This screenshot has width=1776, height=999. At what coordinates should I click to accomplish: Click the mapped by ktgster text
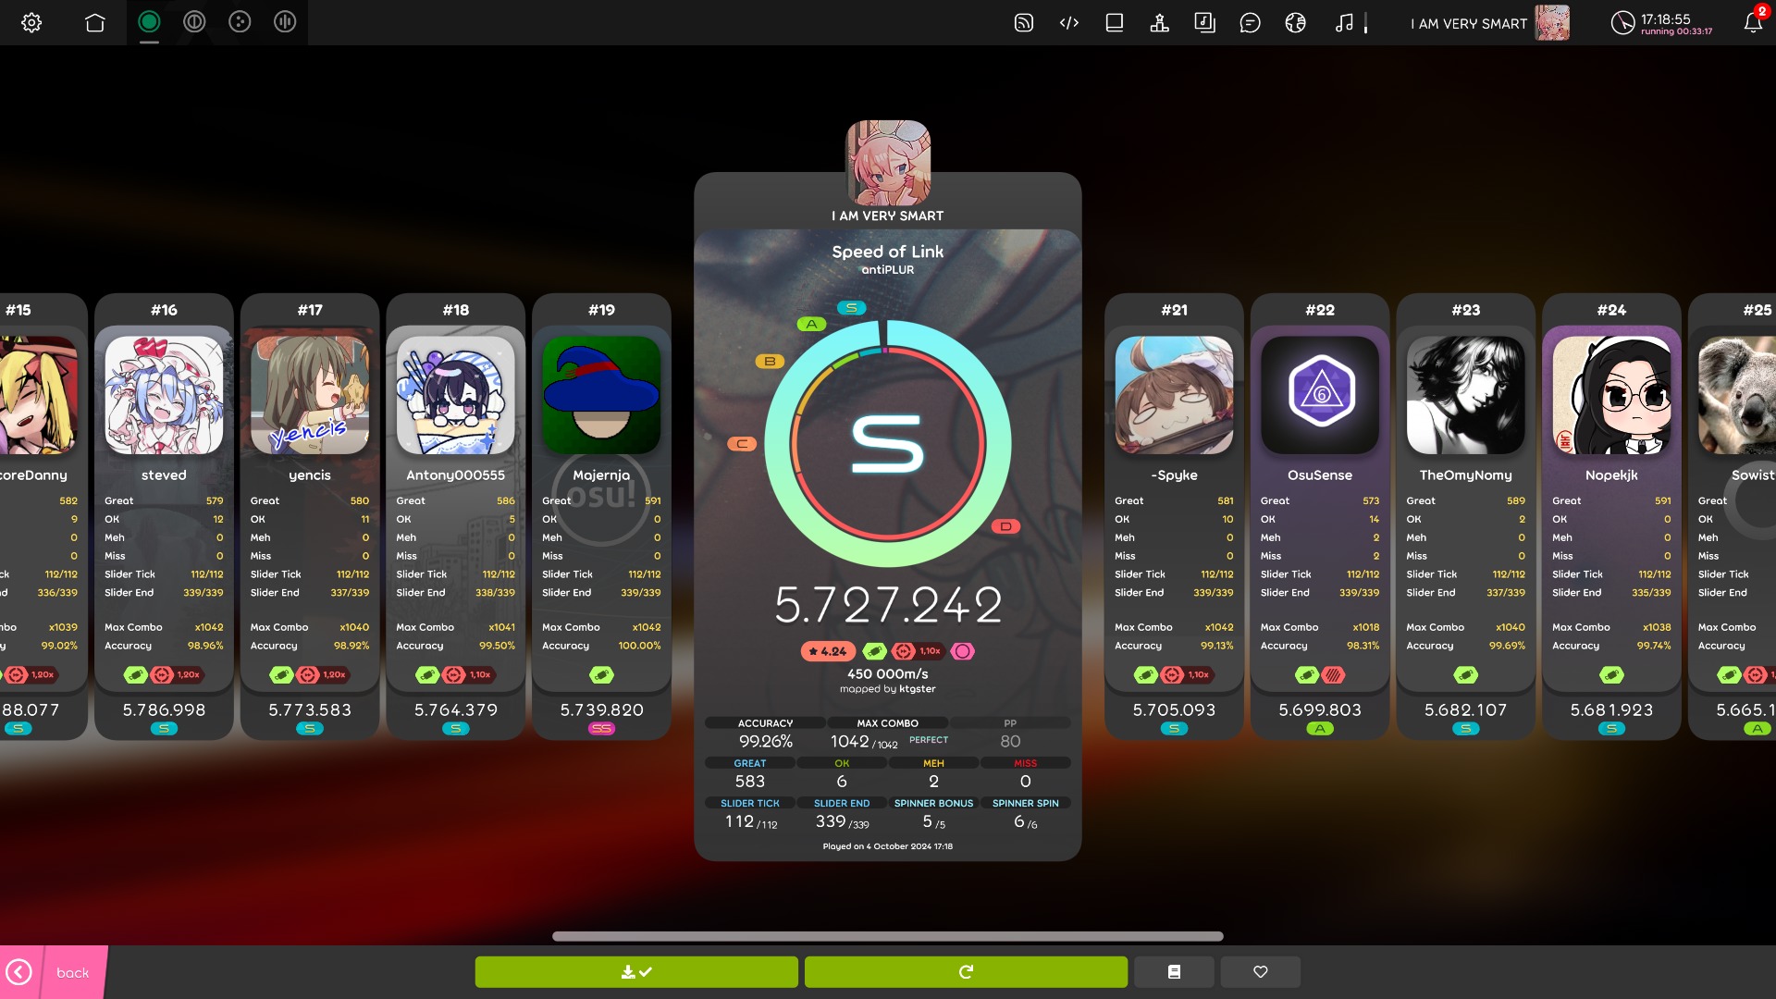[x=888, y=689]
